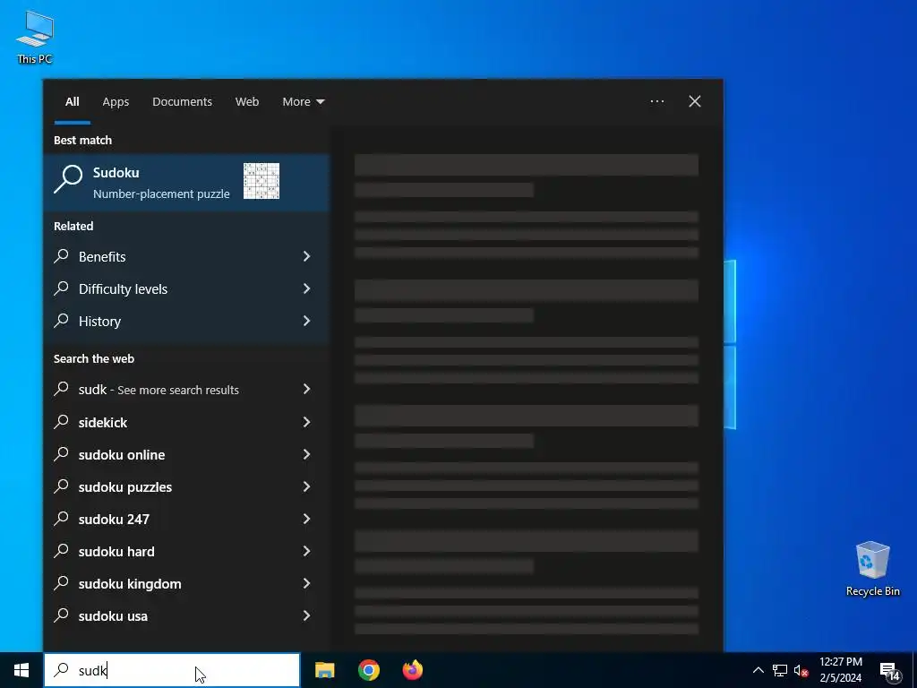This screenshot has width=917, height=688.
Task: Expand the sudoku usa arrow
Action: pos(306,615)
